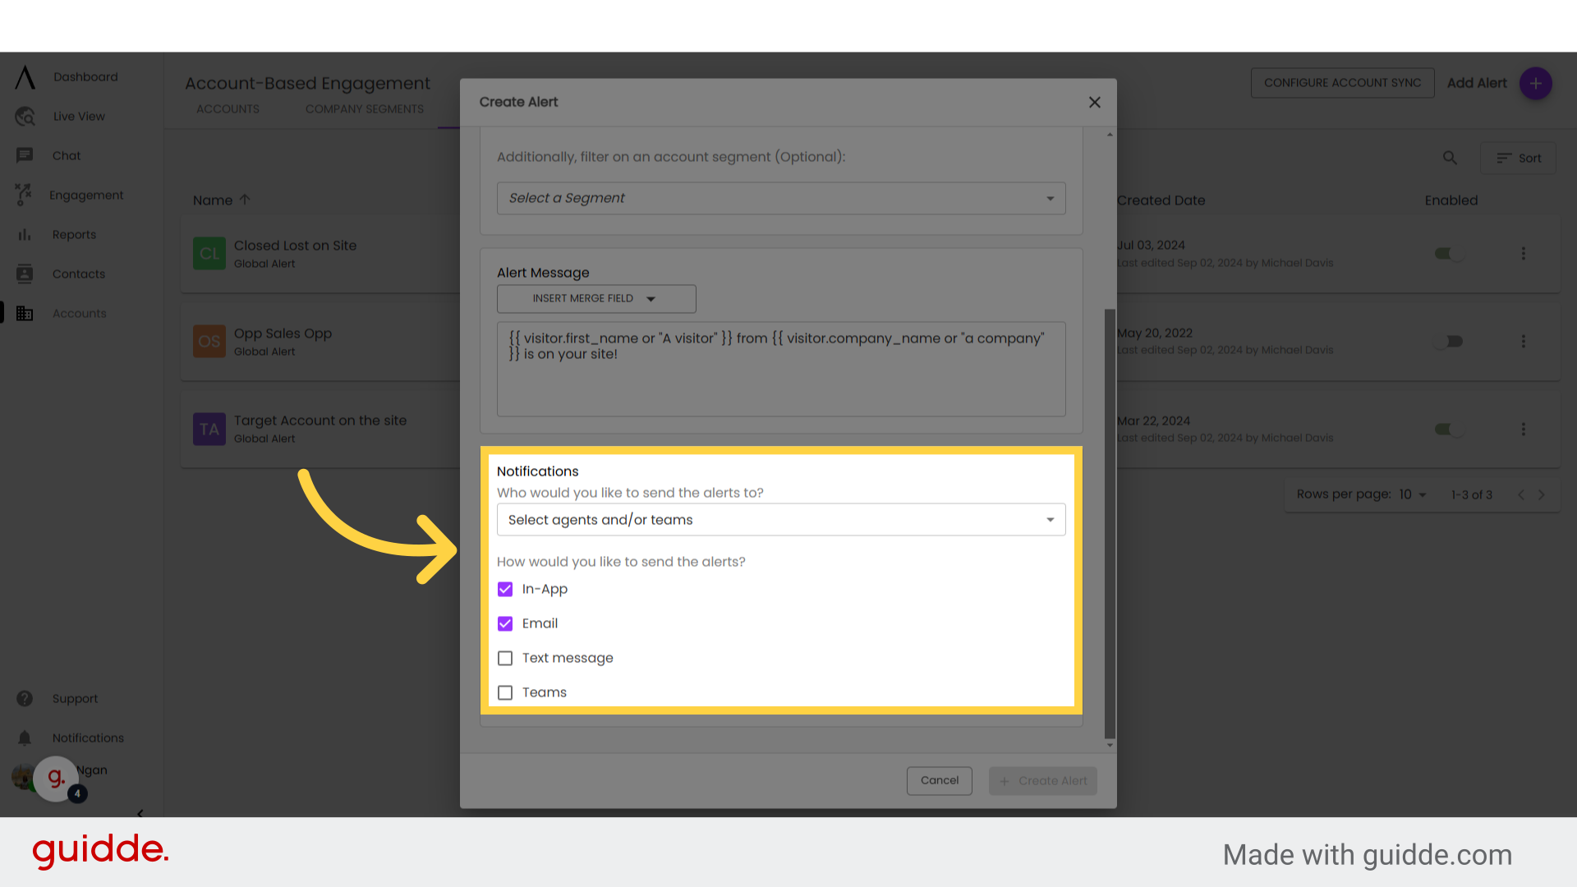The width and height of the screenshot is (1577, 887).
Task: Click the dialog vertical scrollbar thumb
Action: pyautogui.click(x=1110, y=523)
